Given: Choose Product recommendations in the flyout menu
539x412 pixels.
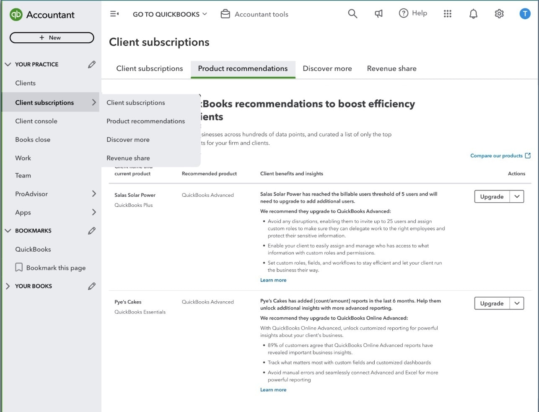Looking at the screenshot, I should 146,121.
